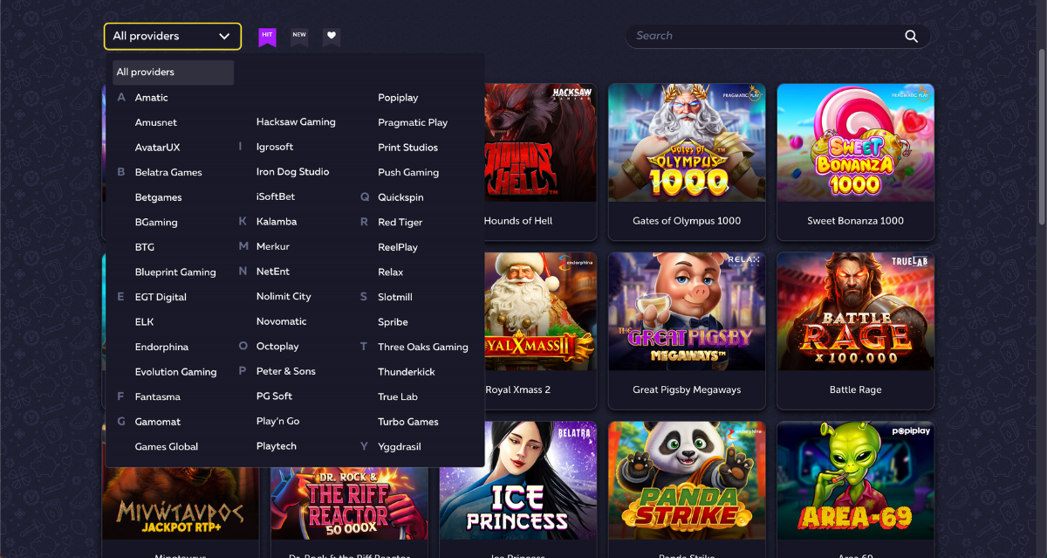The image size is (1047, 558).
Task: Choose NetEnt in provider list
Action: (273, 272)
